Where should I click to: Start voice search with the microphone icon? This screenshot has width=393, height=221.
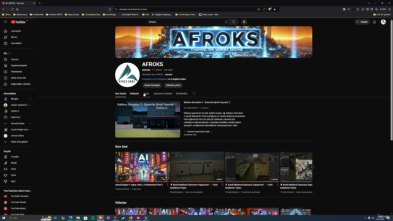(244, 22)
